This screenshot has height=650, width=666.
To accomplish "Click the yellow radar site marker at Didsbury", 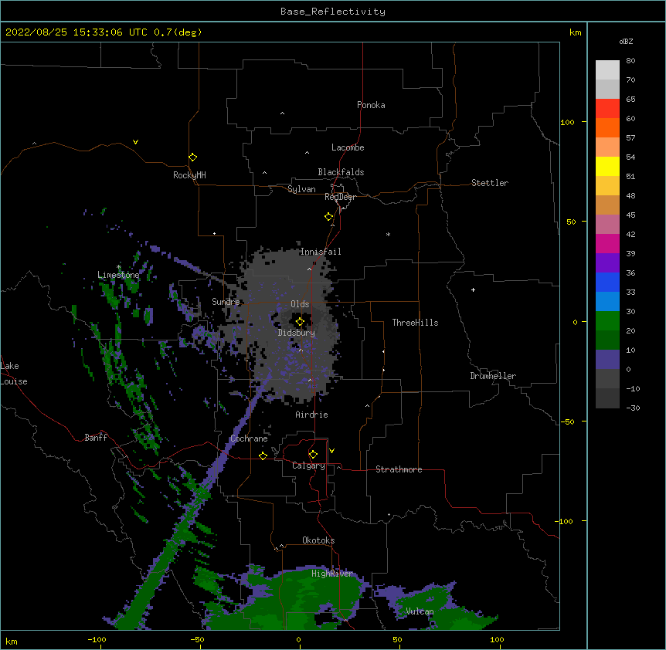I will click(300, 321).
